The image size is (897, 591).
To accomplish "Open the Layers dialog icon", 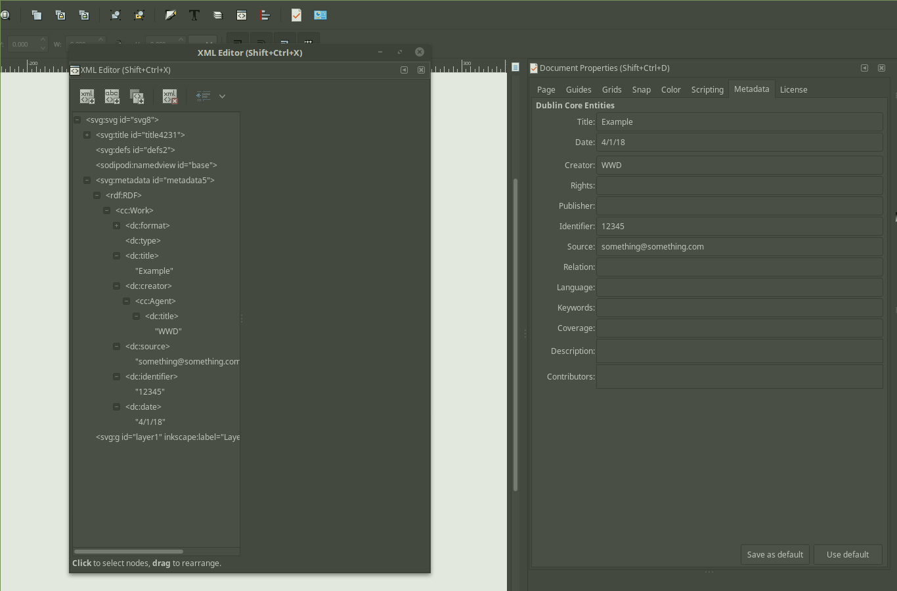I will 218,14.
